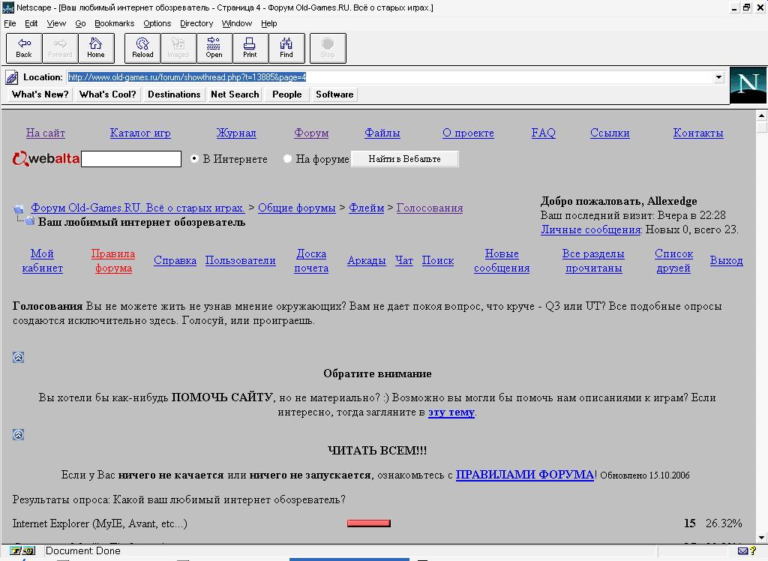Open the Чат link

click(404, 261)
